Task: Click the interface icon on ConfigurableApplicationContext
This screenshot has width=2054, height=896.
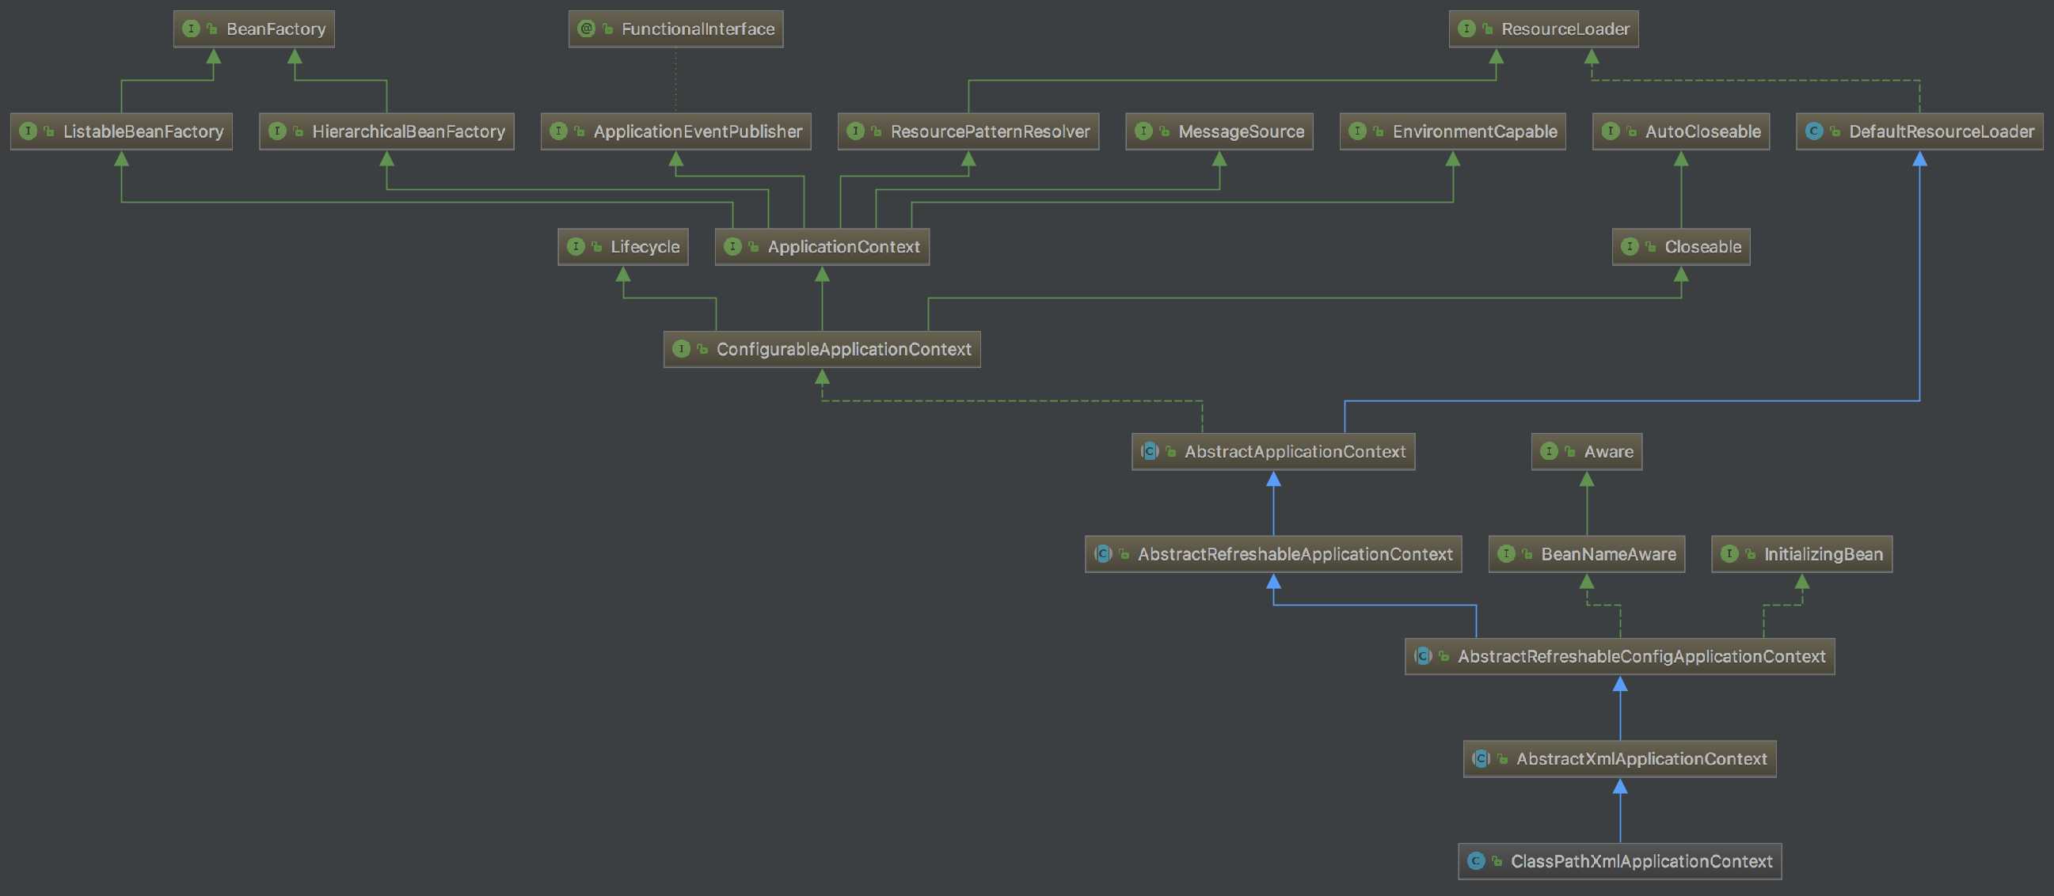Action: pos(681,348)
